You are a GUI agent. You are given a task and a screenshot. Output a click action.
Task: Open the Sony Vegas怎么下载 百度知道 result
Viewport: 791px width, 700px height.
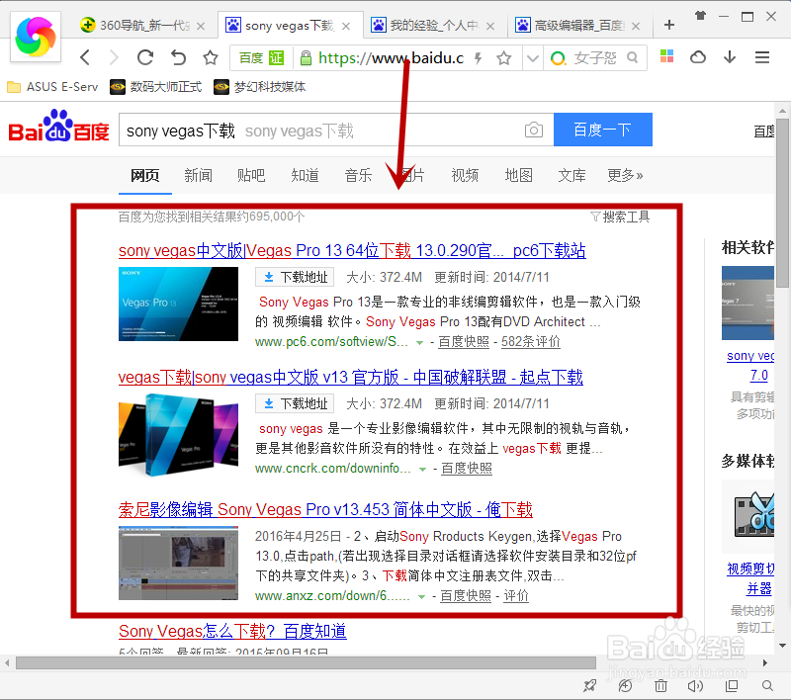(x=232, y=631)
